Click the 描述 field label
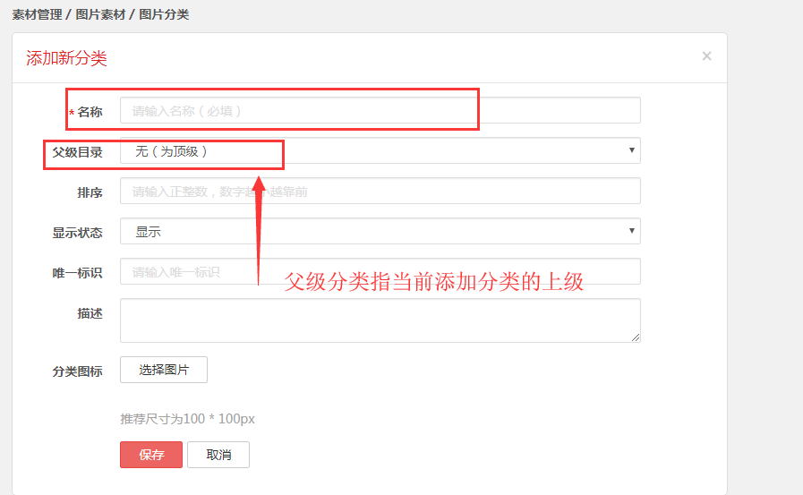The height and width of the screenshot is (495, 803). point(90,313)
